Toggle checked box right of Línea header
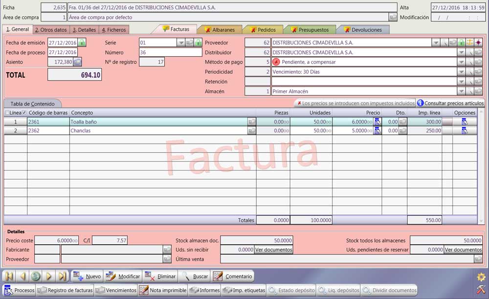The image size is (489, 299). point(24,112)
